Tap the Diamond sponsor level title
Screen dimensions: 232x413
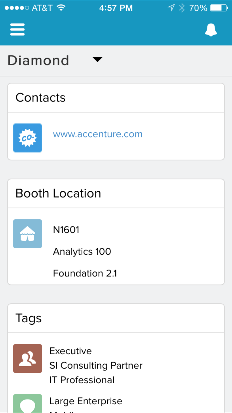38,60
